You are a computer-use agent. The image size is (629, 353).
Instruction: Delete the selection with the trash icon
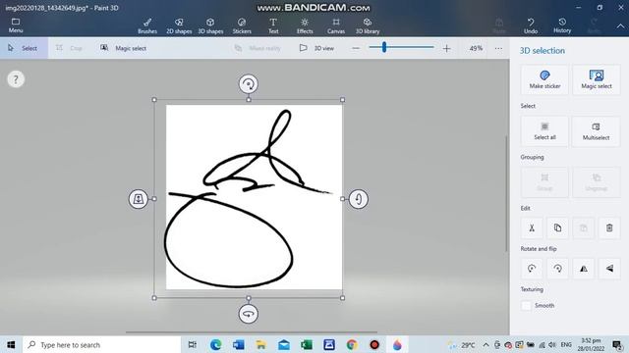(x=609, y=227)
